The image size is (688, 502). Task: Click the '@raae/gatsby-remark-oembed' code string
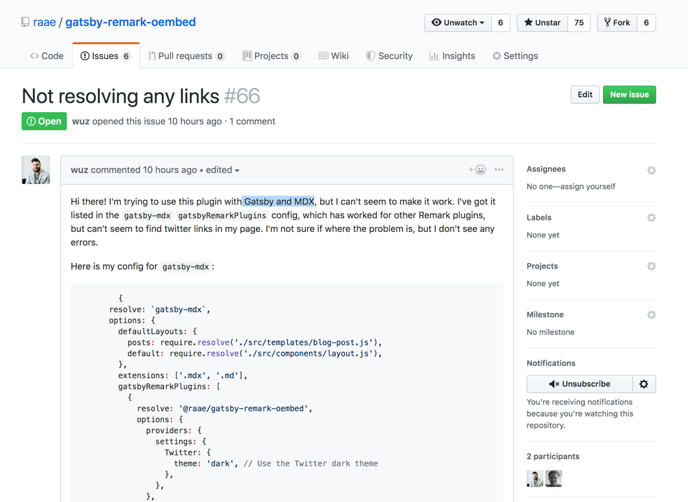pos(244,409)
